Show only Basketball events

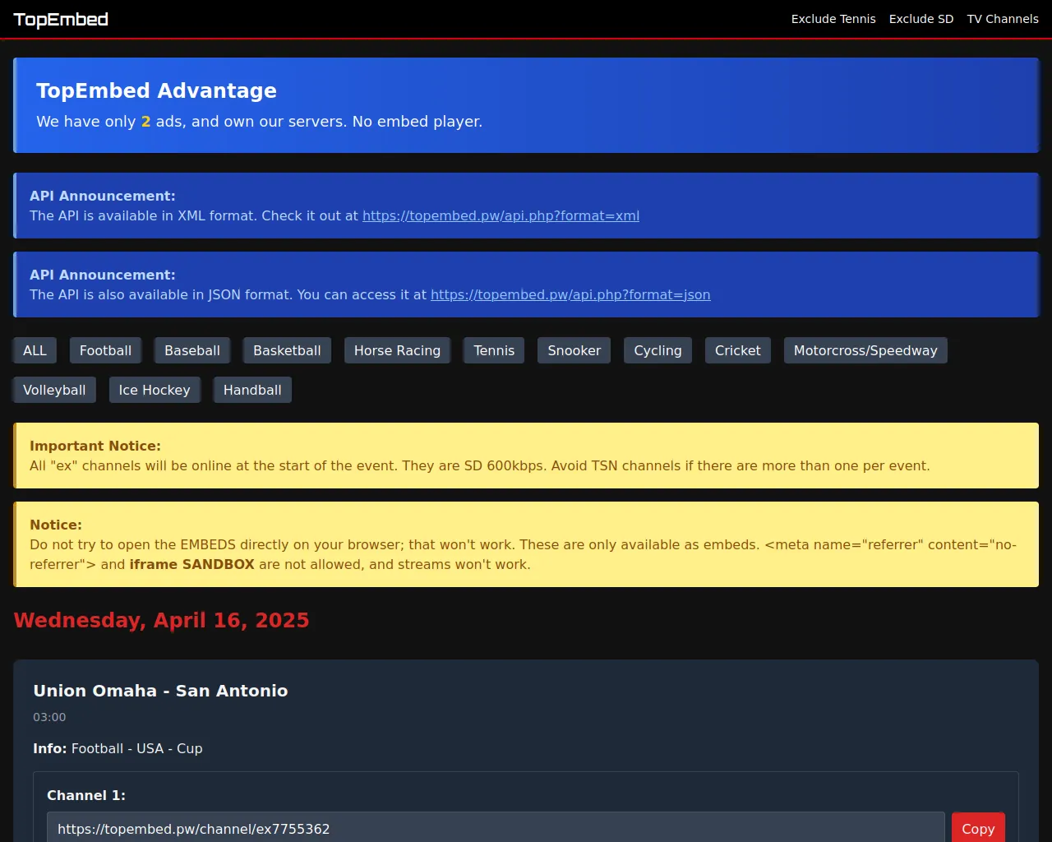click(x=287, y=350)
